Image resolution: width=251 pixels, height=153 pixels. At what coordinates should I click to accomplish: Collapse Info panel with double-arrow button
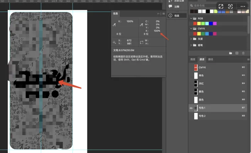pos(158,13)
